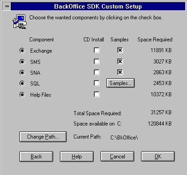Open setup Help
The height and width of the screenshot is (175, 187).
[x=77, y=157]
